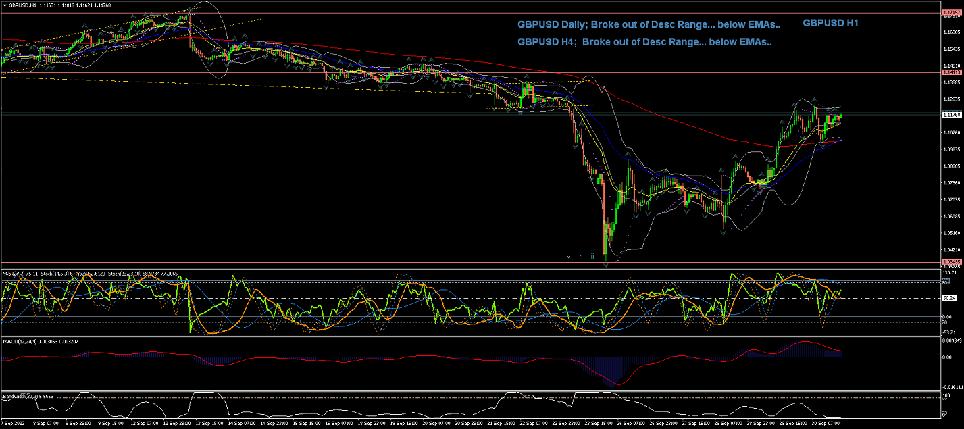Click the 130.71 oscillator scale value
Screen dimensions: 964x429
pyautogui.click(x=950, y=272)
